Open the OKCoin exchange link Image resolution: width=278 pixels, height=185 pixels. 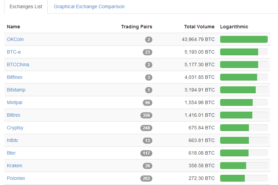pos(15,39)
